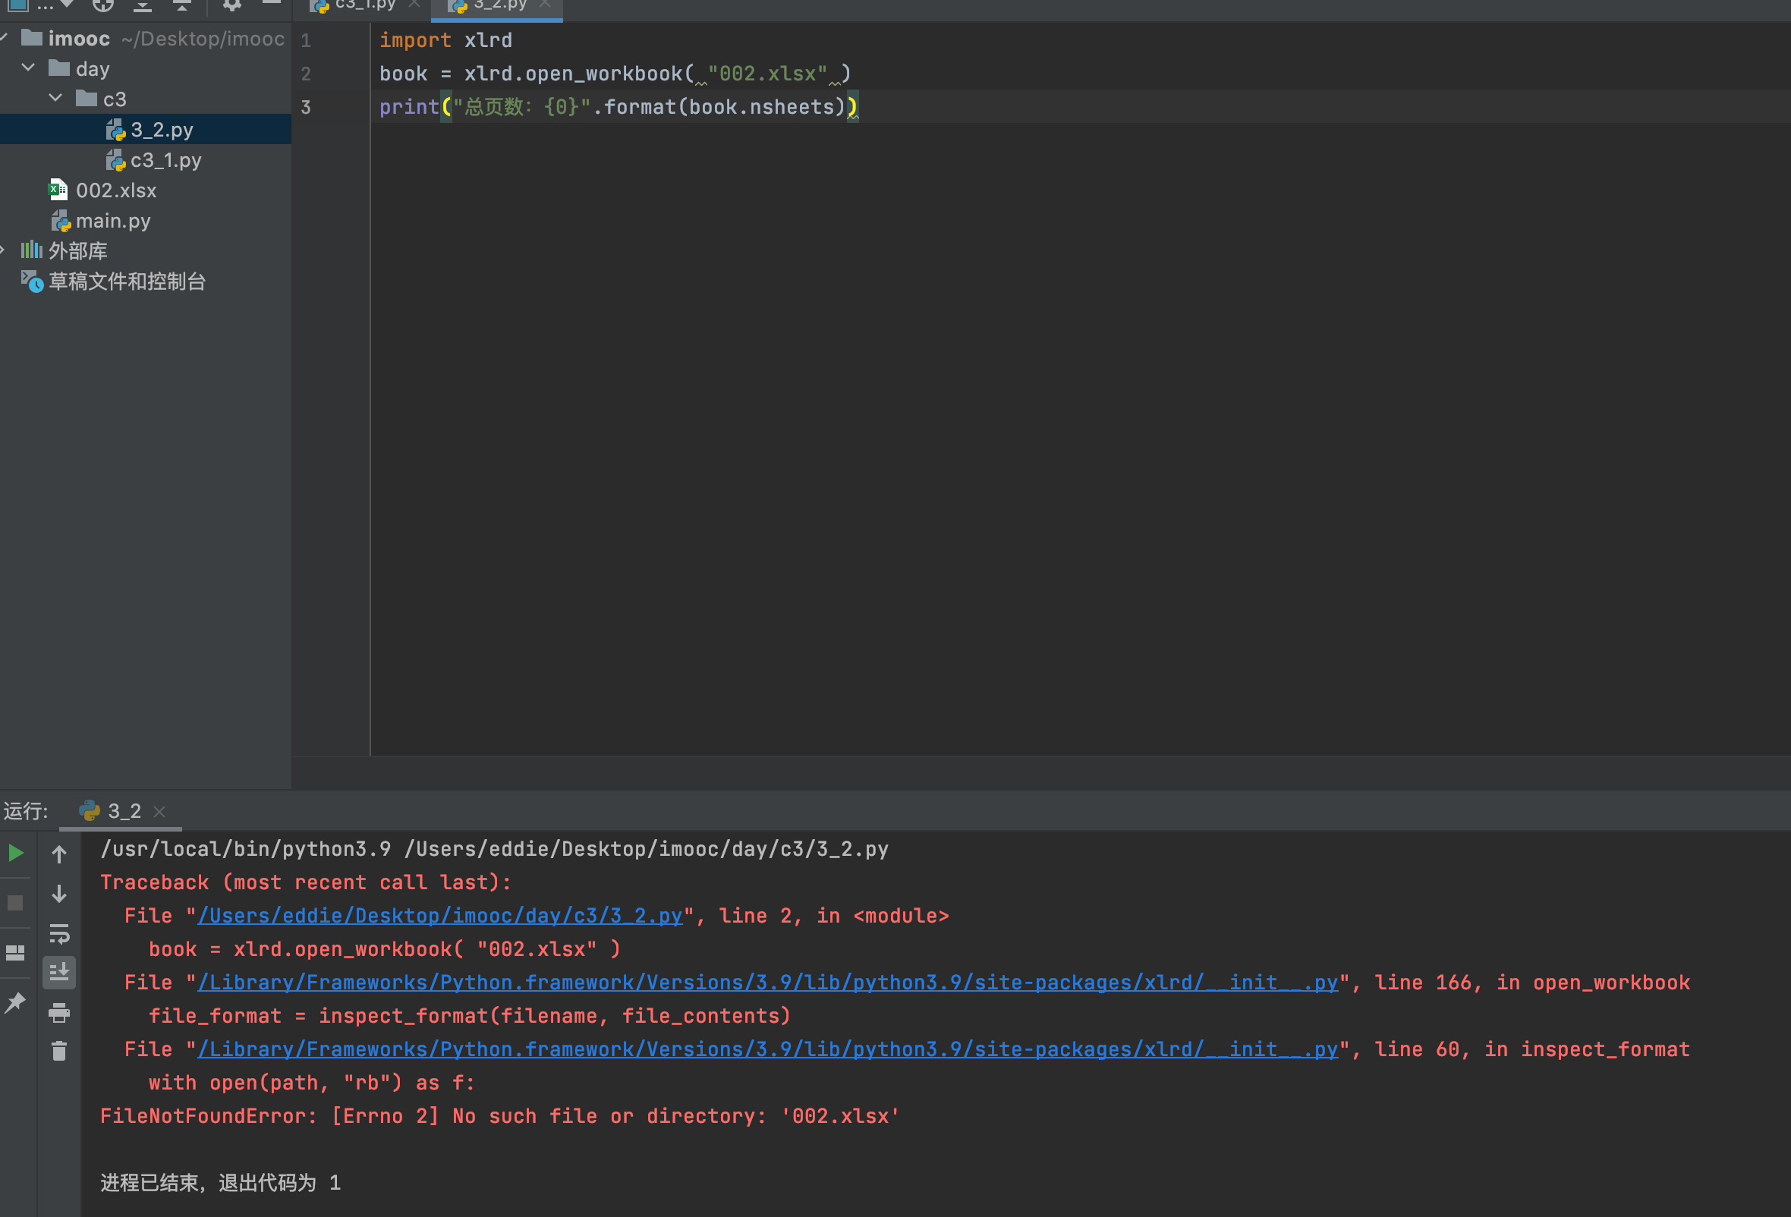Click the Expand All icon in project toolbar
This screenshot has width=1791, height=1217.
pyautogui.click(x=143, y=5)
